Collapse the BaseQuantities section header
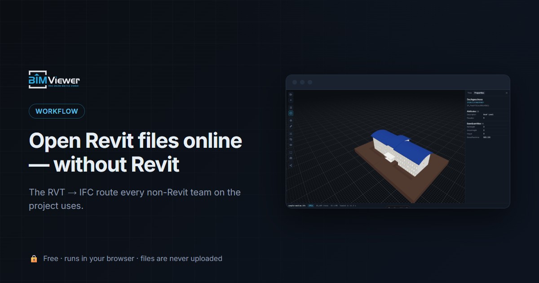This screenshot has height=283, width=539. [475, 123]
